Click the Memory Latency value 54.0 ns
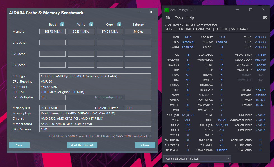The height and width of the screenshot is (167, 274). point(138,32)
